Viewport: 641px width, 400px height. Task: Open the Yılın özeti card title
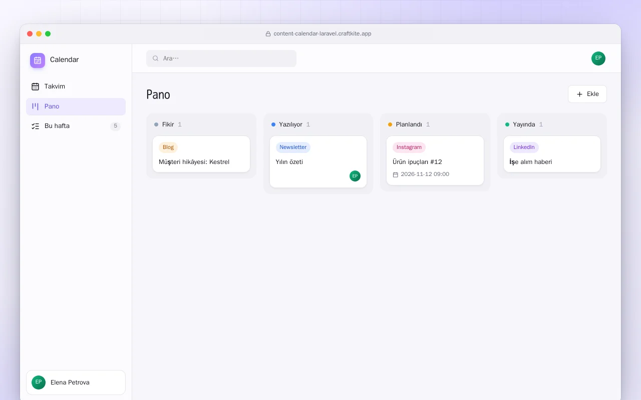tap(289, 162)
